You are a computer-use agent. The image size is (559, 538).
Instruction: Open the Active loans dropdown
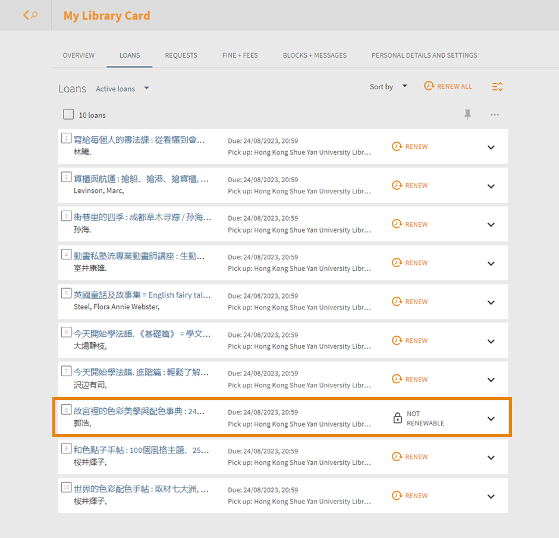(123, 89)
